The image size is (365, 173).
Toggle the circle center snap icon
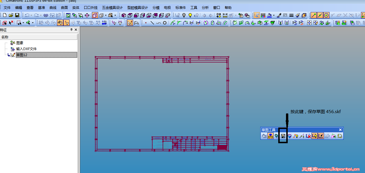(x=326, y=15)
